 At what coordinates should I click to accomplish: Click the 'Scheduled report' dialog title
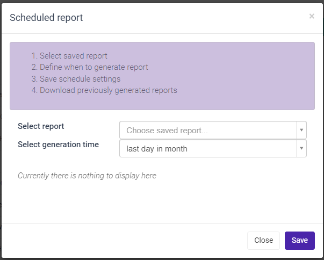point(46,18)
